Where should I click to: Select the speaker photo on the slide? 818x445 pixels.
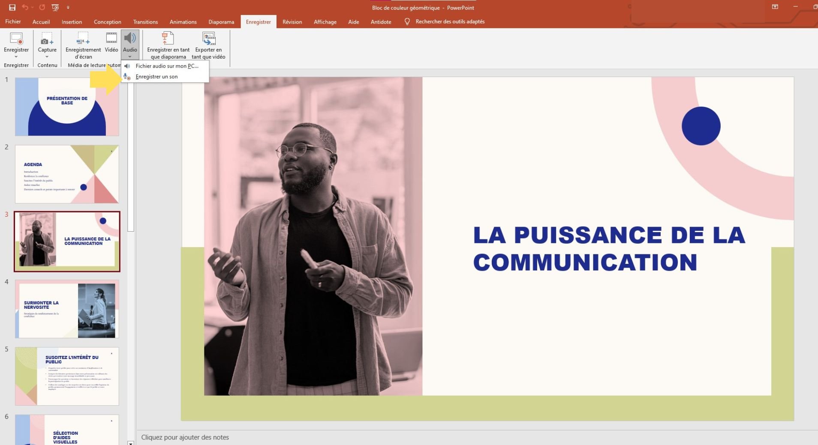[313, 236]
